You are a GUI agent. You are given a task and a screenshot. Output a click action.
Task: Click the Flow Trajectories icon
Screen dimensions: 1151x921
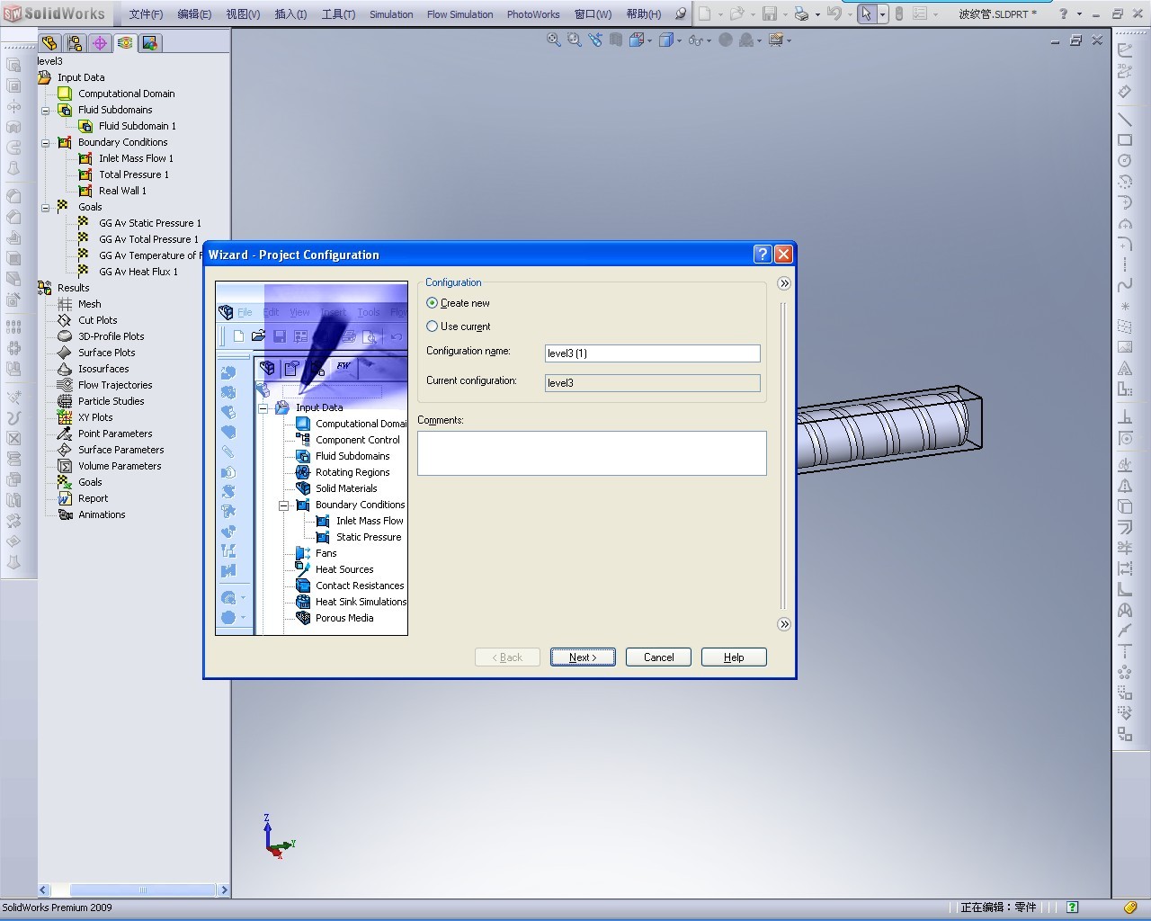(65, 385)
